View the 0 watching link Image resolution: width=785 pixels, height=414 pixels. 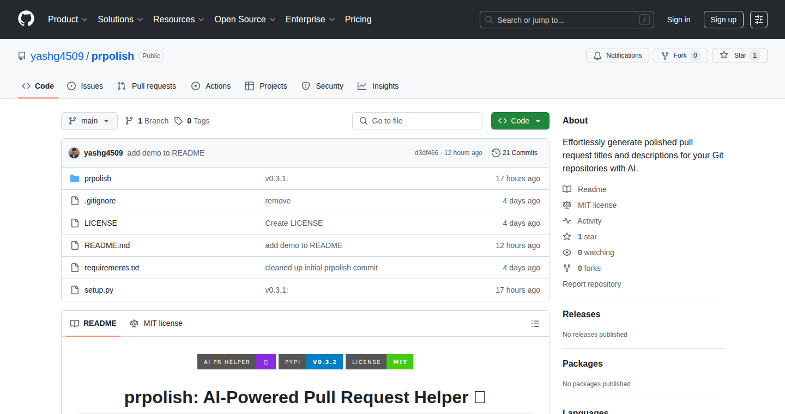tap(589, 252)
